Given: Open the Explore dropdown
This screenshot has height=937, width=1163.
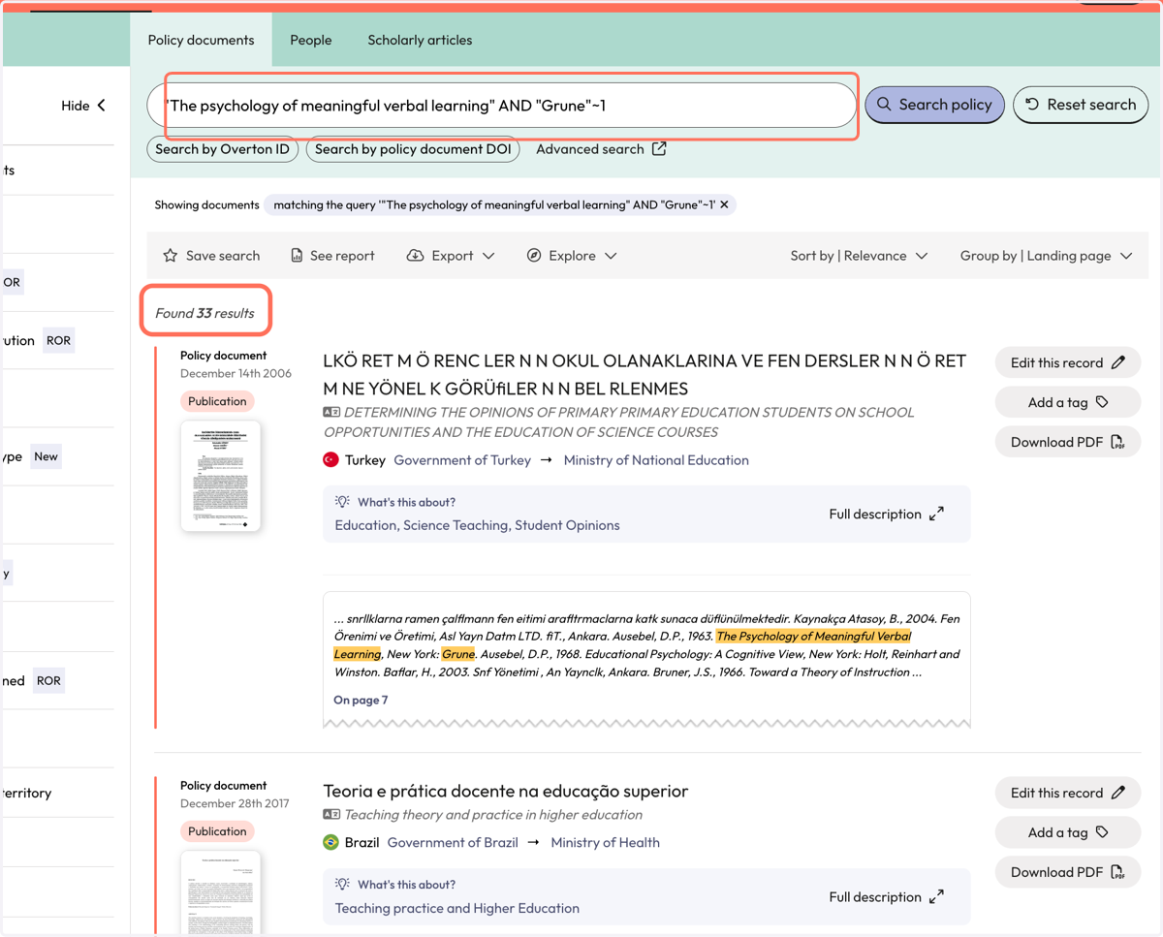Looking at the screenshot, I should (572, 256).
